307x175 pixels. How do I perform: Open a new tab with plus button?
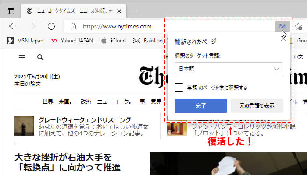point(134,11)
